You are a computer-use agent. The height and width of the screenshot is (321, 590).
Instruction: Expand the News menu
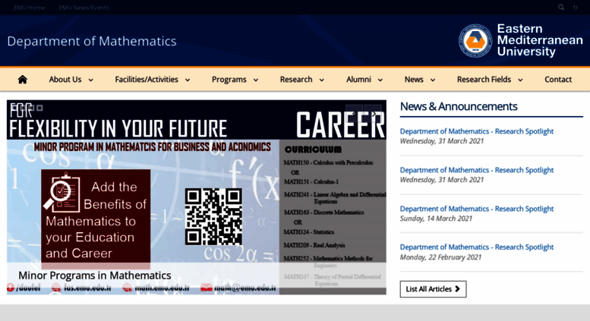(420, 80)
